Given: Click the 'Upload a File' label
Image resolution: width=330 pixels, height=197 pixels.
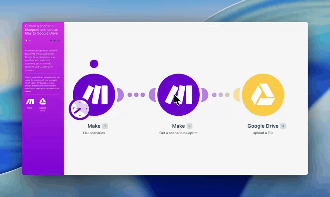Looking at the screenshot, I should tap(263, 133).
